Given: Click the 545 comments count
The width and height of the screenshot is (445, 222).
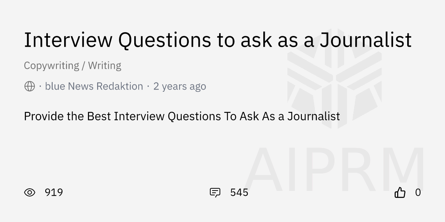Looking at the screenshot, I should point(239,192).
